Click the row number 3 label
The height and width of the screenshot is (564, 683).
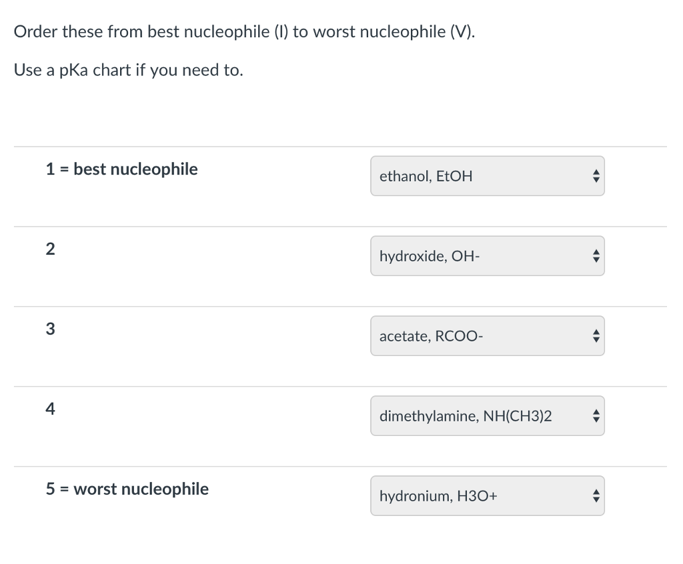click(49, 329)
